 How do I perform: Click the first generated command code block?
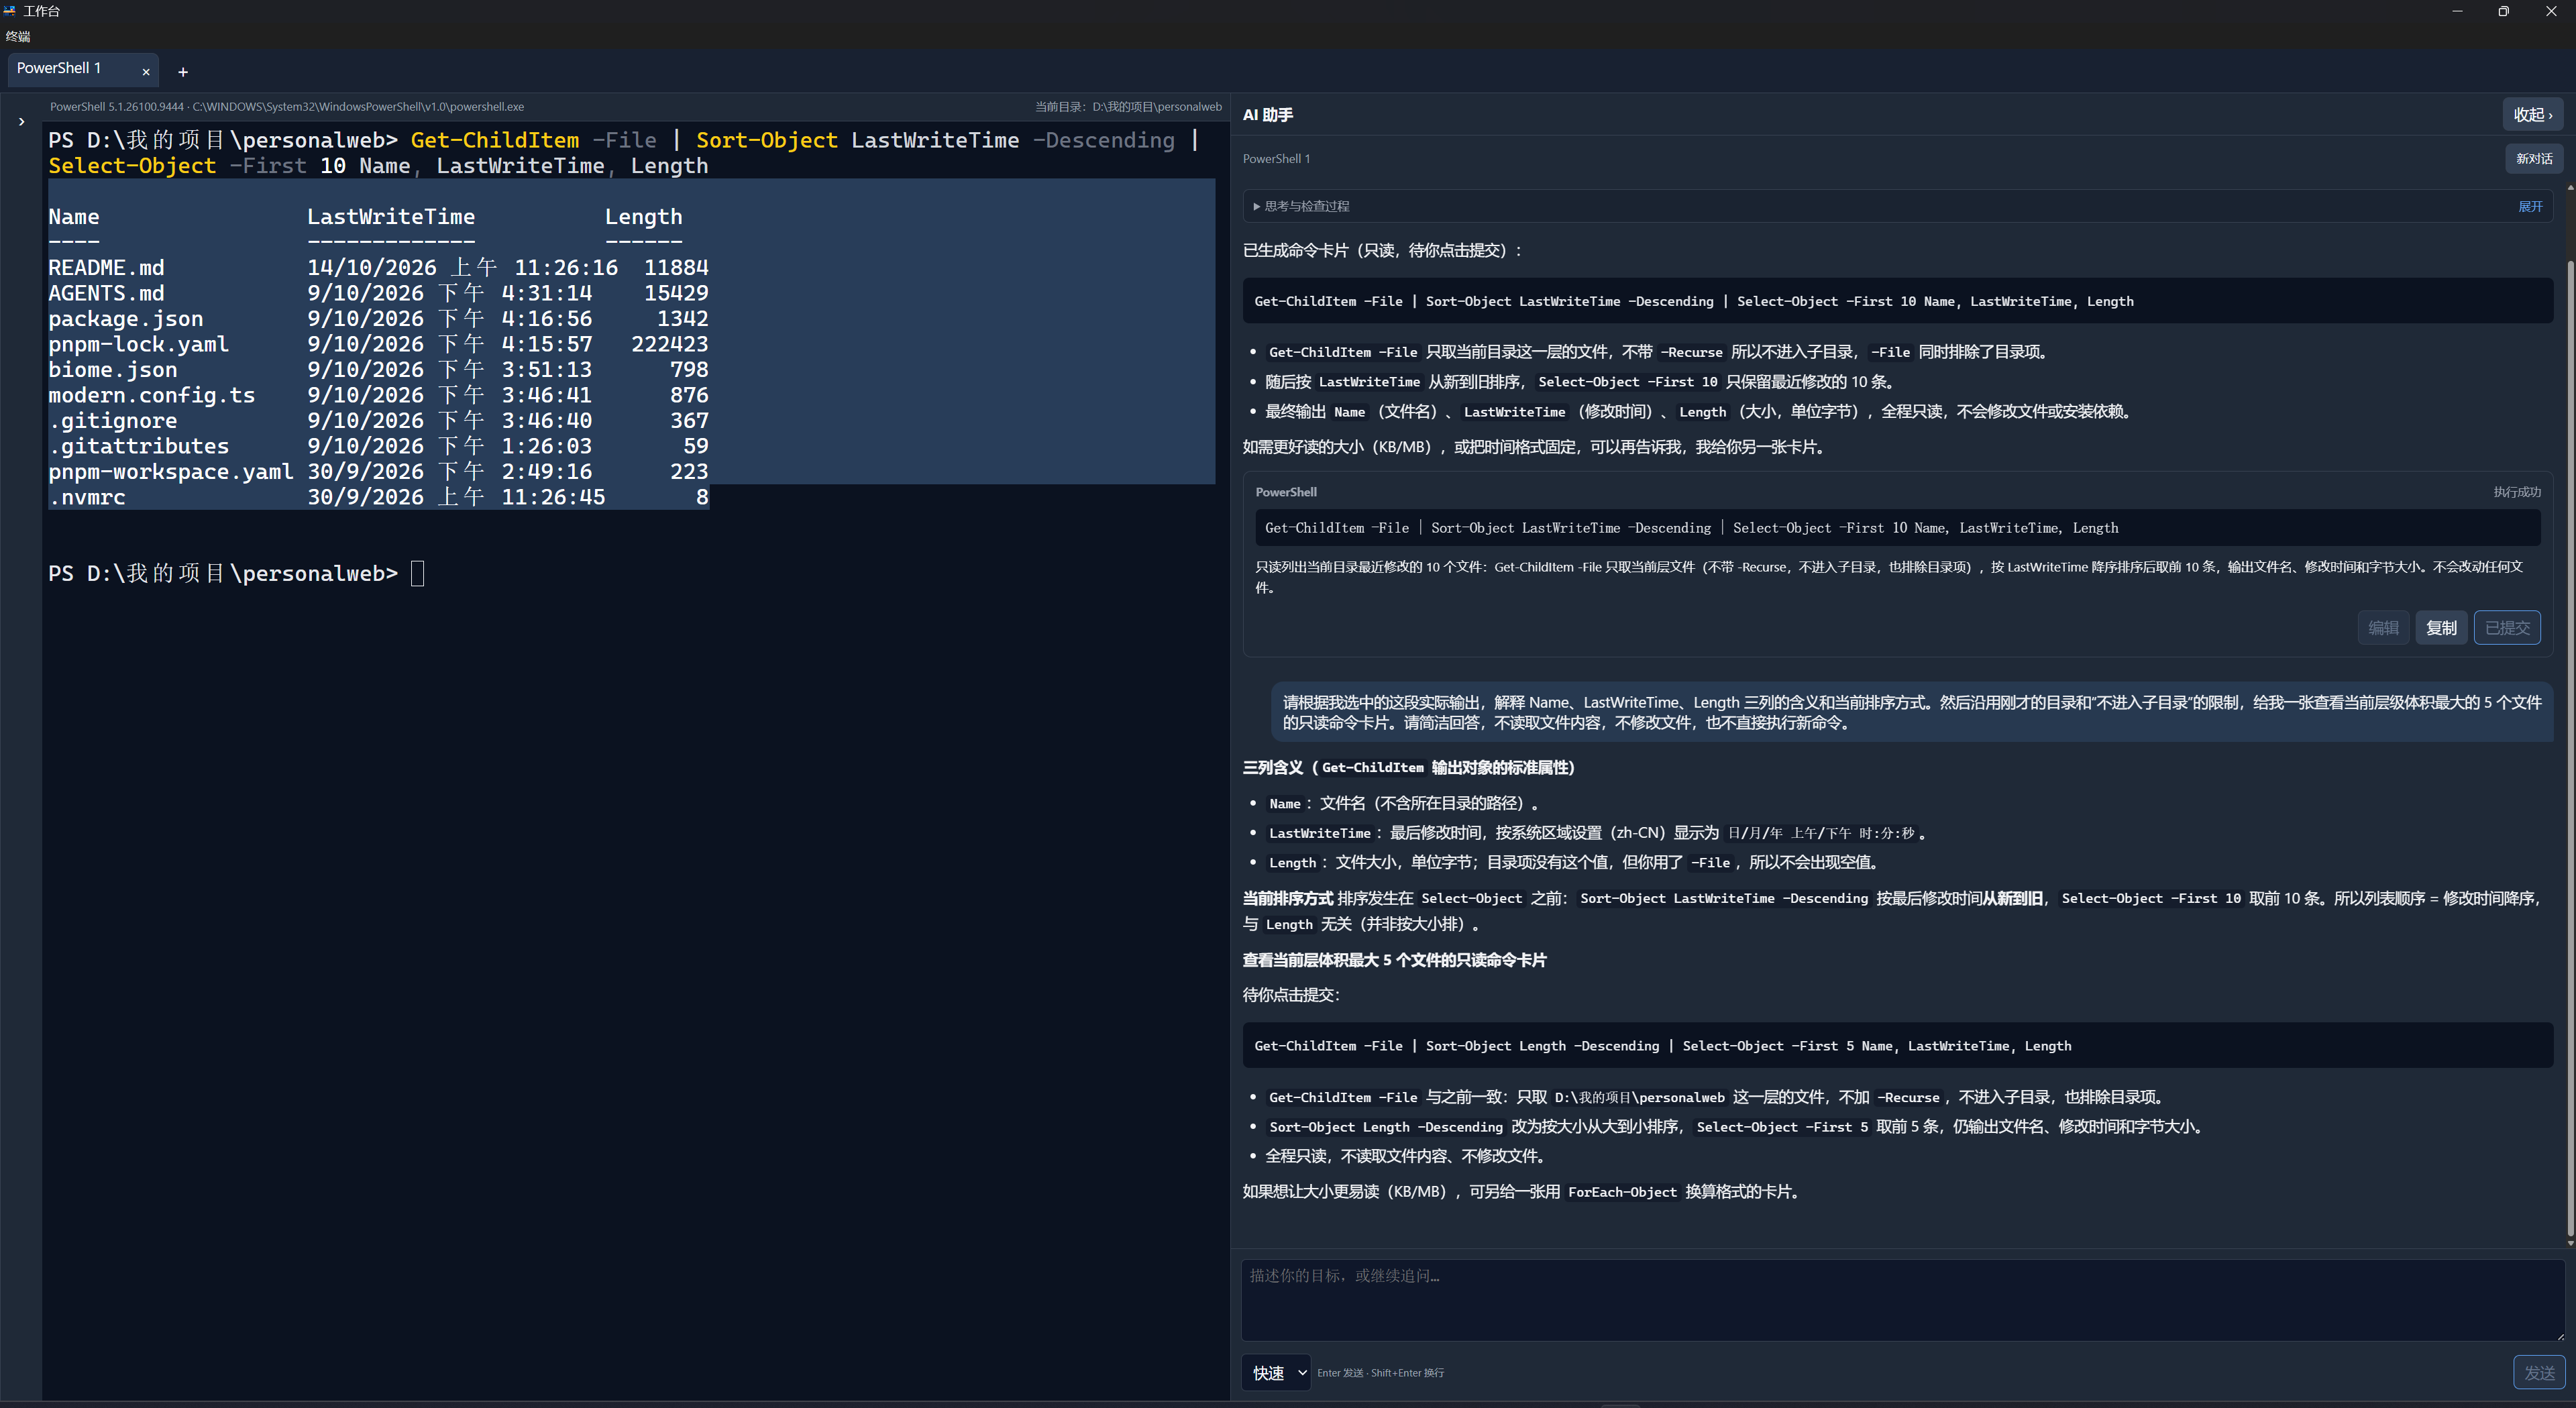1897,301
